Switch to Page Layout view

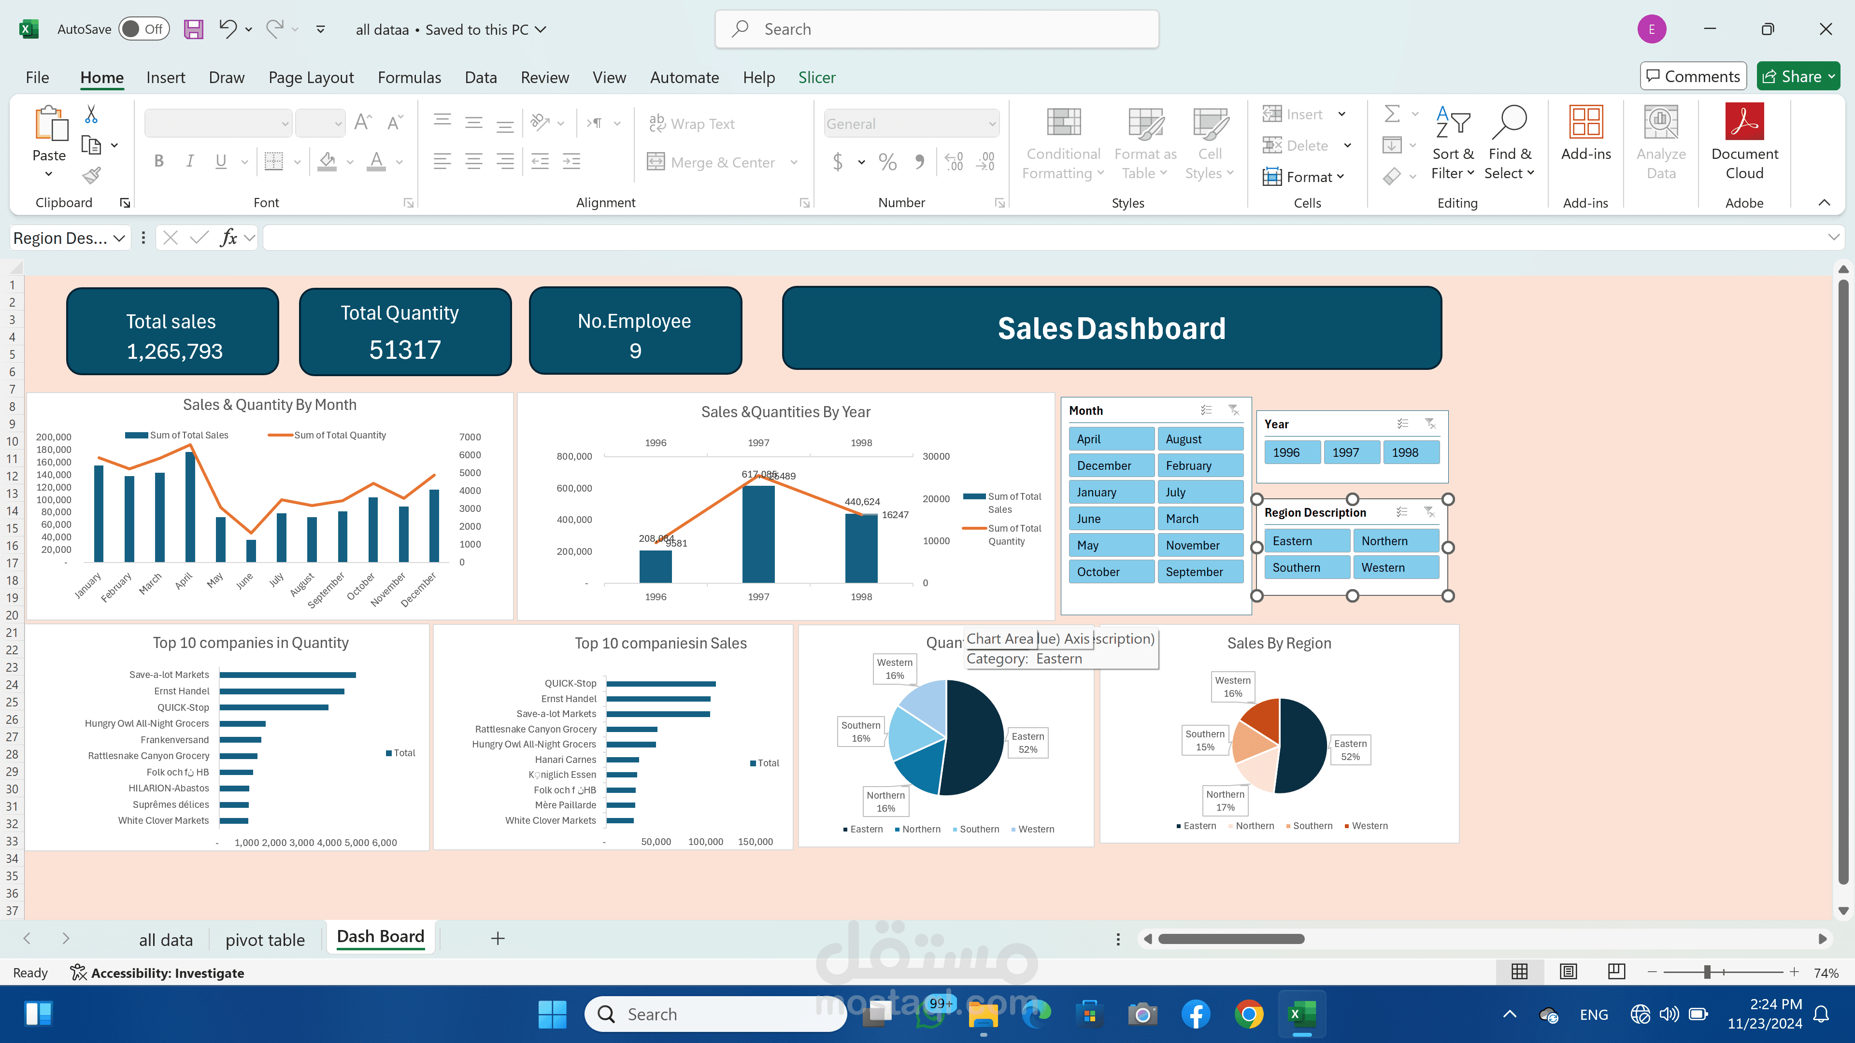1569,973
